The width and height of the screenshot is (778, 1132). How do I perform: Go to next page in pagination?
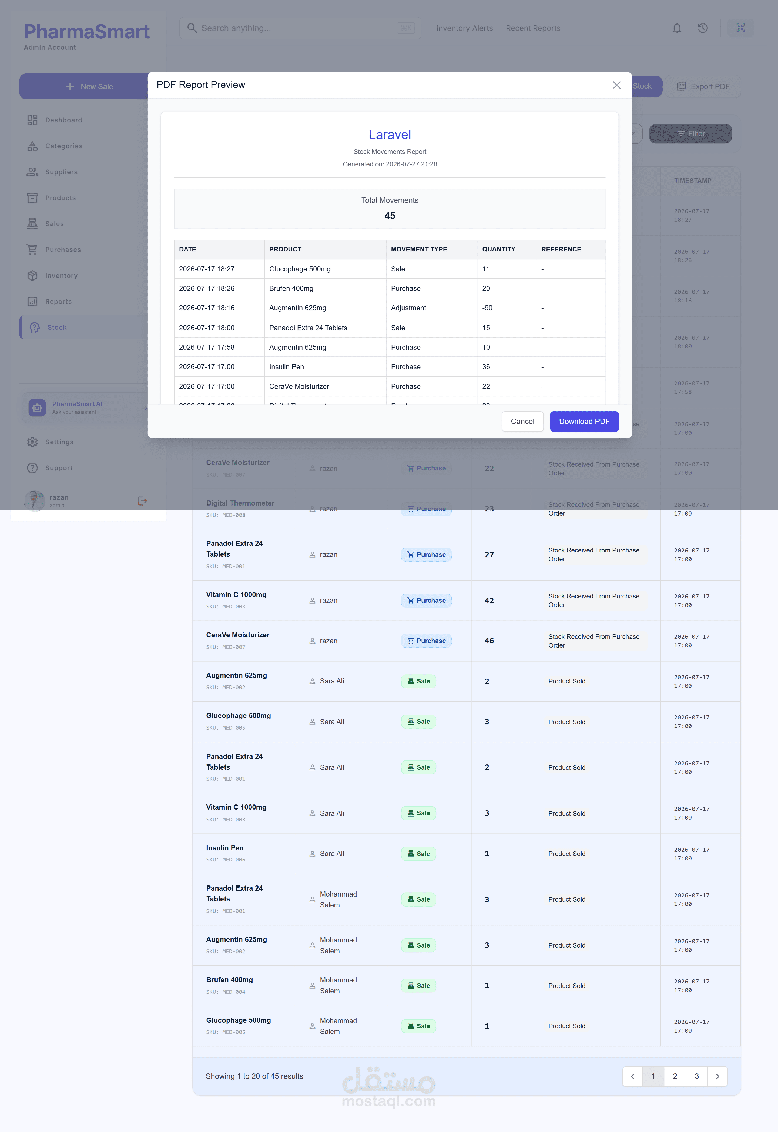(x=717, y=1076)
